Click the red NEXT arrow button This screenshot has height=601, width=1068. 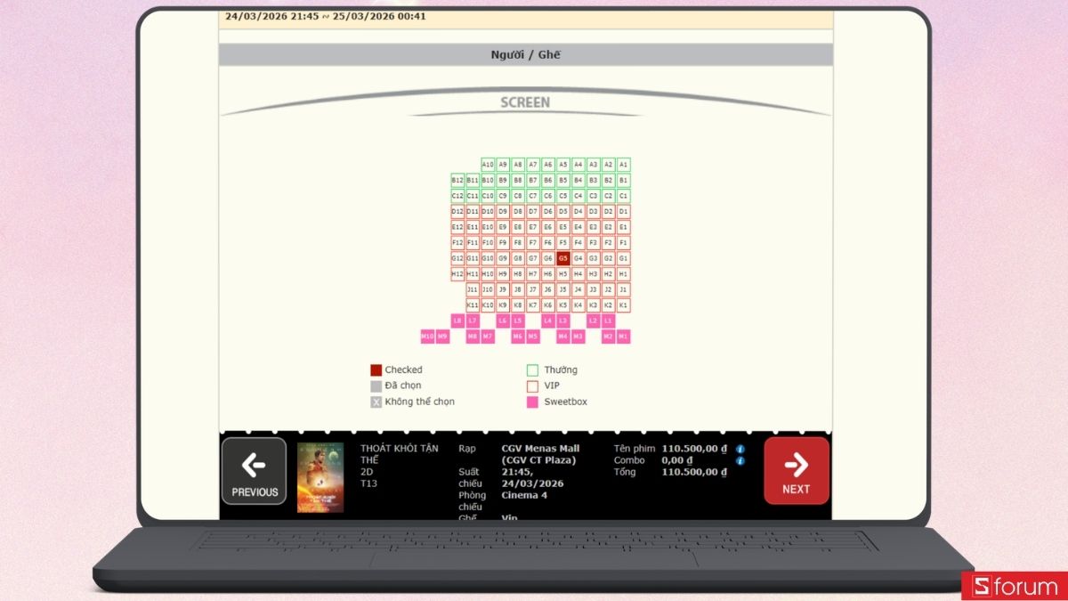pyautogui.click(x=796, y=471)
